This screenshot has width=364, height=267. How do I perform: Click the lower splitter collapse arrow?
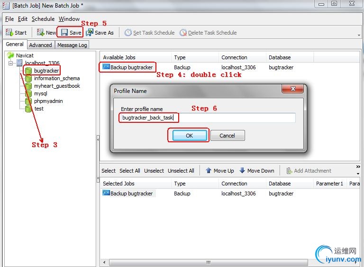98,178
